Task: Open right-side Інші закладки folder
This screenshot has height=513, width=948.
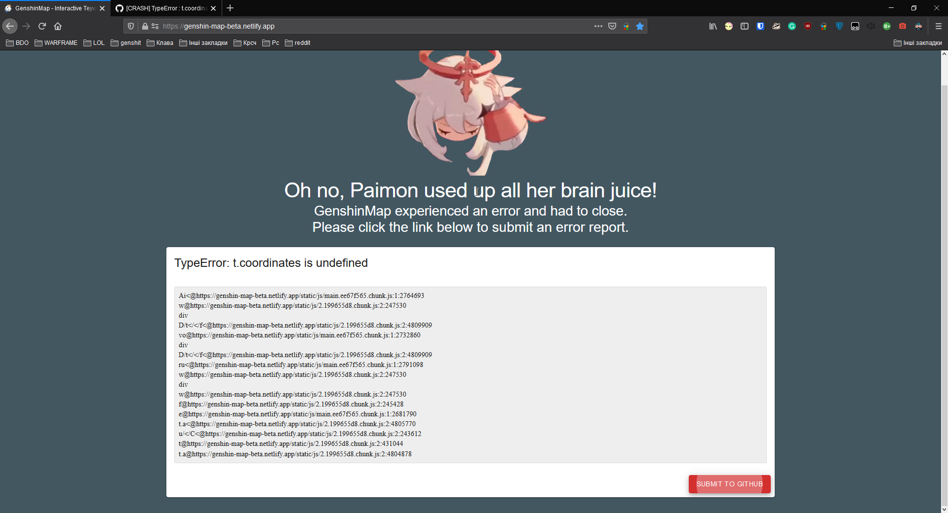Action: tap(918, 43)
